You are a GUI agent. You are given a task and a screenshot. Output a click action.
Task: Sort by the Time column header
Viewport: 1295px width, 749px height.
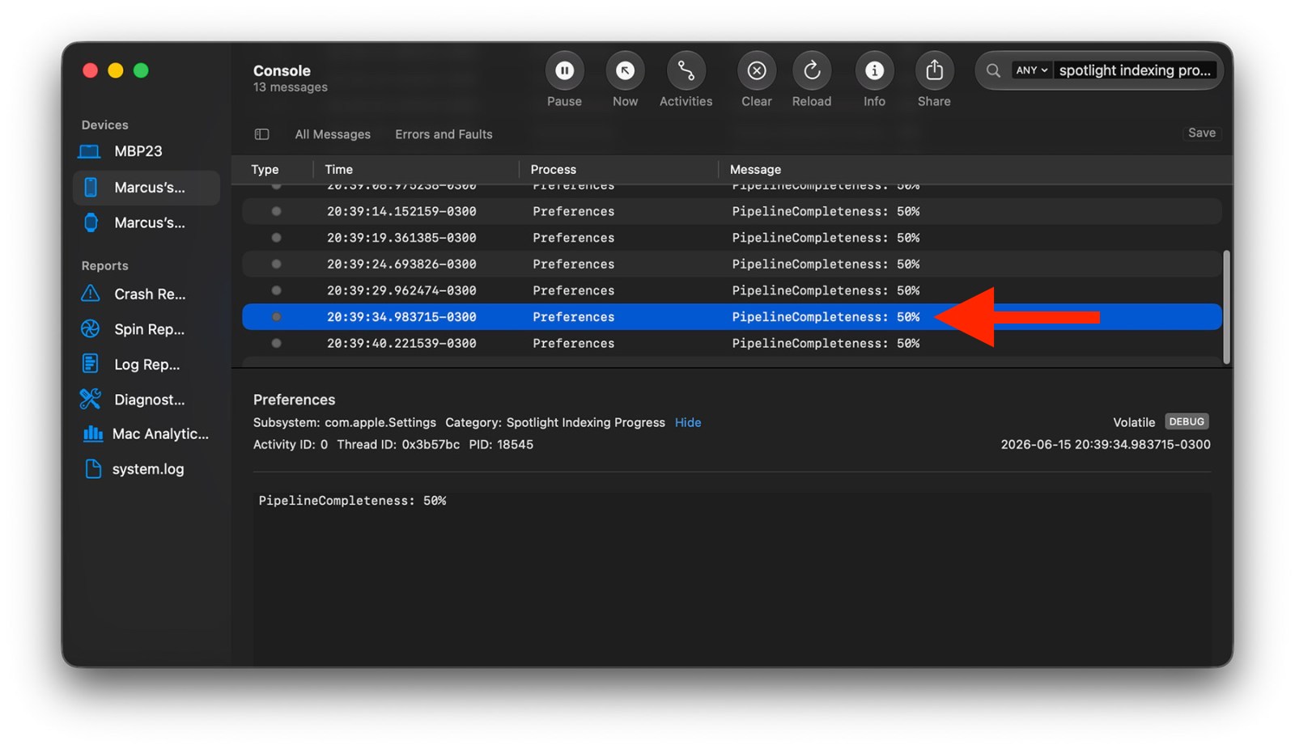338,170
